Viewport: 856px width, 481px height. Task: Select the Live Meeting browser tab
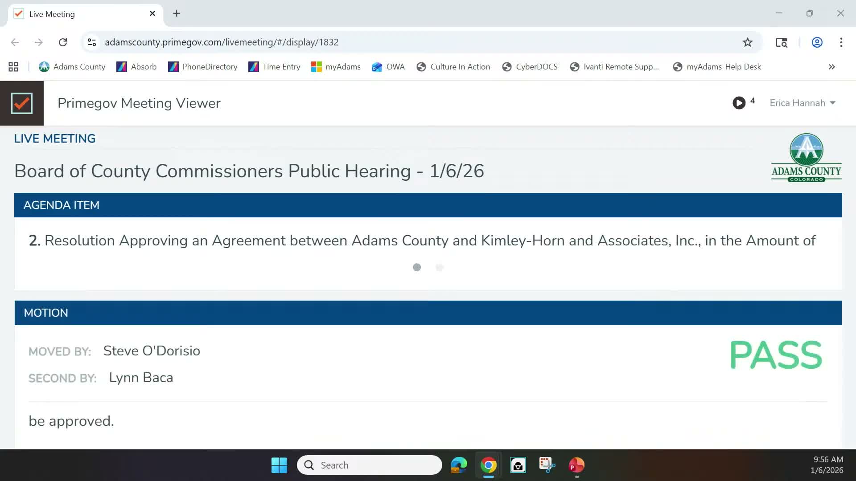[x=80, y=14]
